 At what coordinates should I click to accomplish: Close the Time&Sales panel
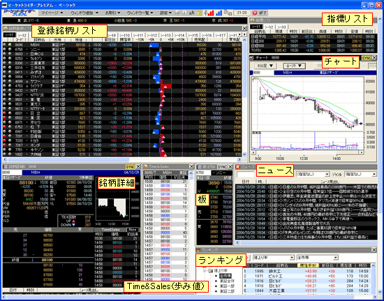click(x=191, y=166)
